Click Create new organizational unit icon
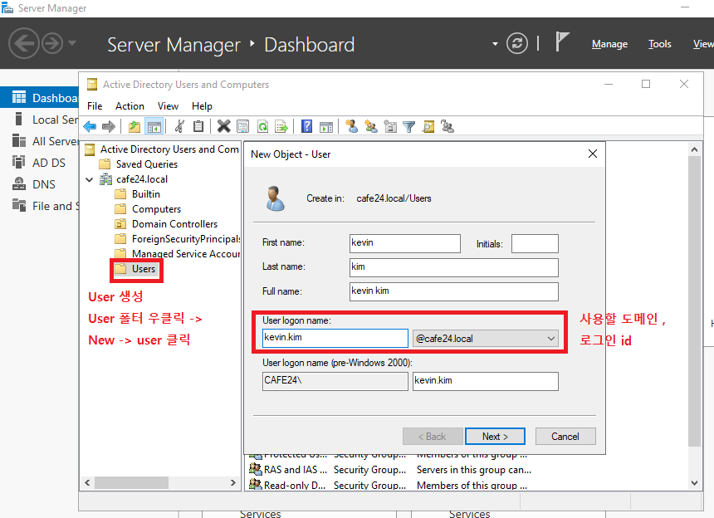Image resolution: width=714 pixels, height=518 pixels. pos(390,126)
